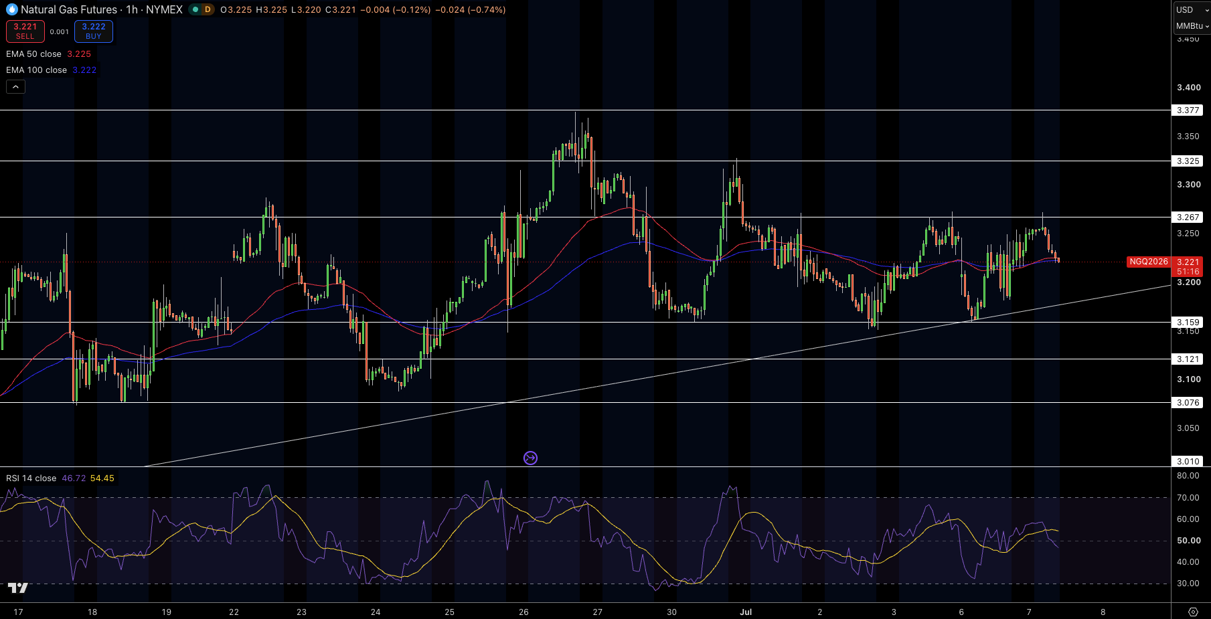This screenshot has width=1211, height=619.
Task: Click the go-to-latest-bar circular arrow icon
Action: [530, 458]
